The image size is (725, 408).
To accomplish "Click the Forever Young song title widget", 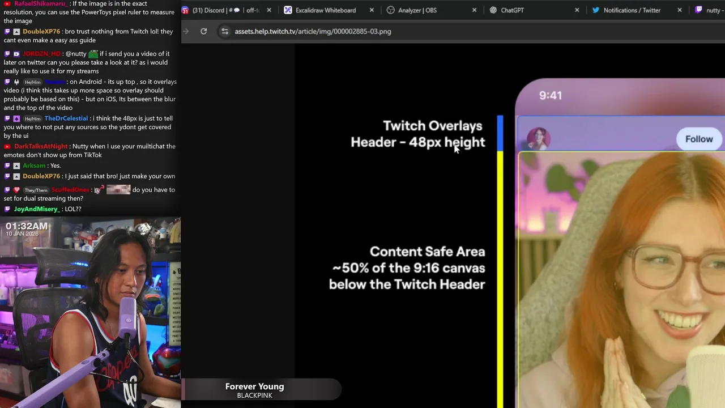I will (254, 386).
